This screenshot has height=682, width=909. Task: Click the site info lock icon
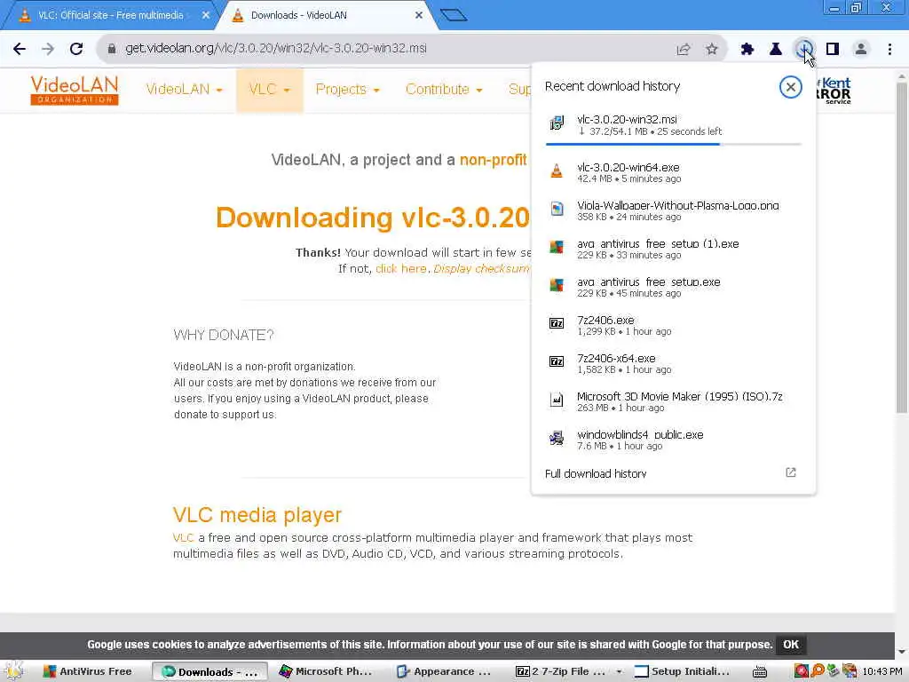pos(111,49)
